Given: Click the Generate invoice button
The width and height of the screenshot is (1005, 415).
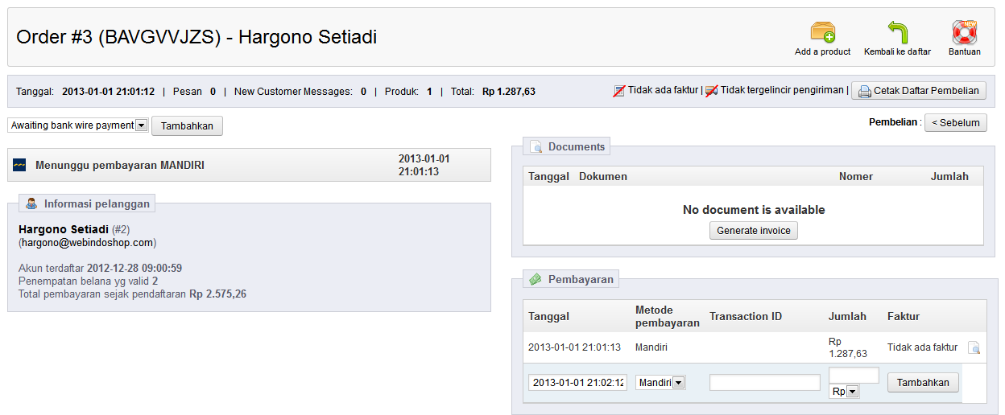Looking at the screenshot, I should click(x=754, y=231).
